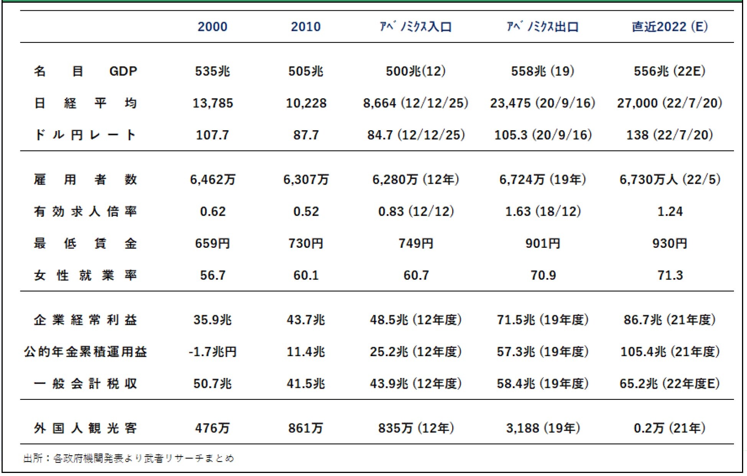Click the 直近2022 (E) column header
Image resolution: width=747 pixels, height=476 pixels.
point(669,27)
